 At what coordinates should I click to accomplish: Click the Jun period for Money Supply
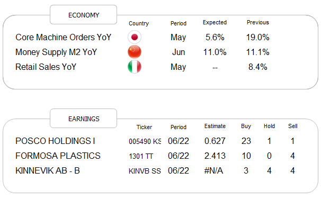(179, 52)
